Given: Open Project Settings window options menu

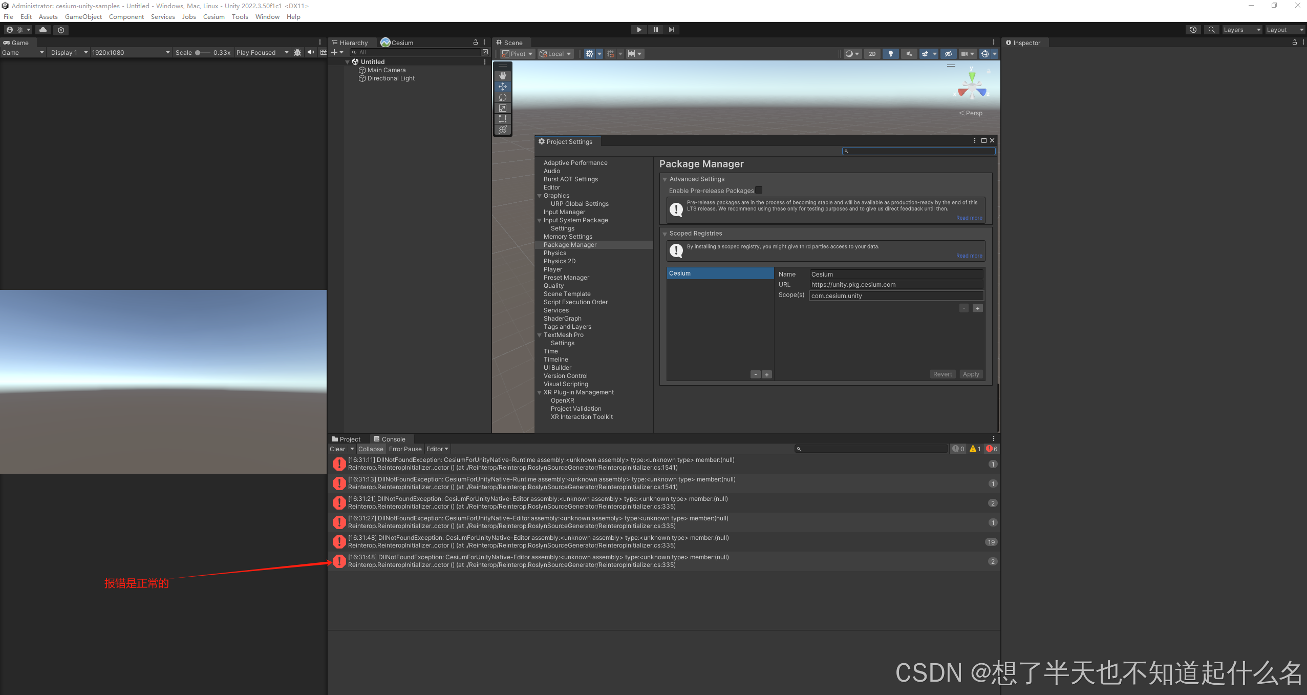Looking at the screenshot, I should point(975,140).
